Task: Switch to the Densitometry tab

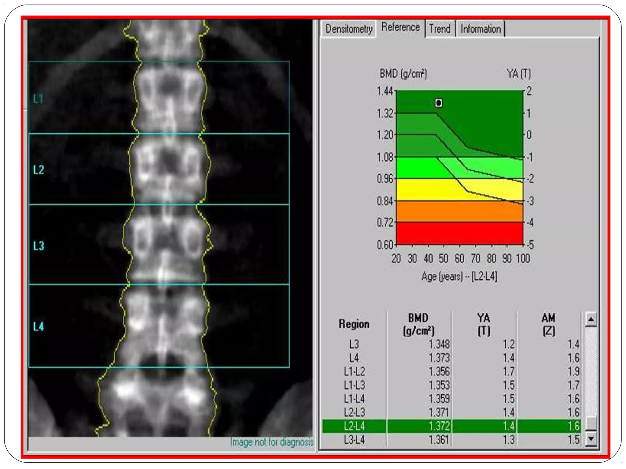Action: [349, 29]
